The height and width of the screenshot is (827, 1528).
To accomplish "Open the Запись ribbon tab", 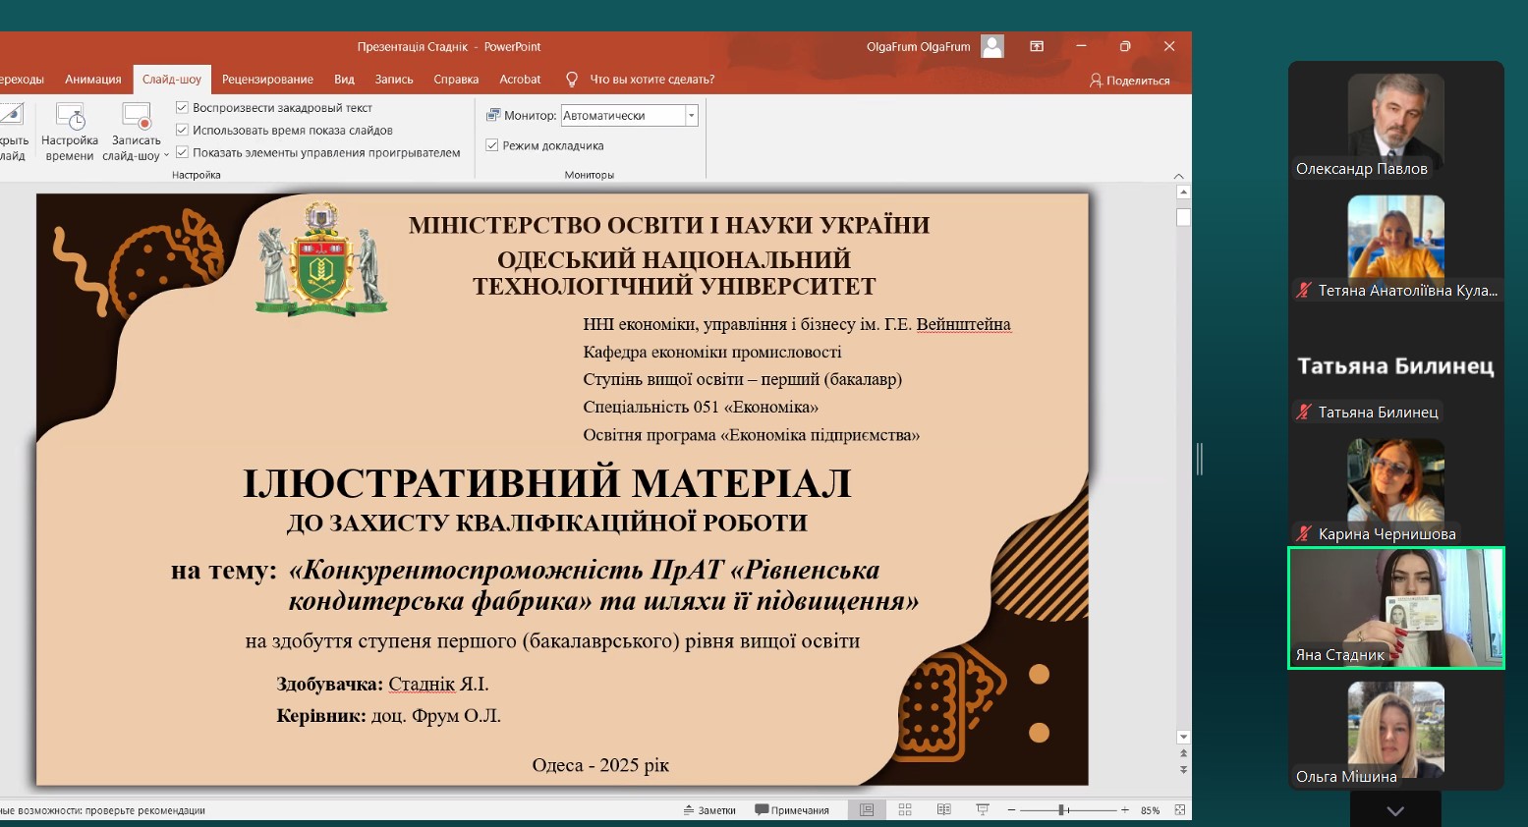I will click(394, 80).
